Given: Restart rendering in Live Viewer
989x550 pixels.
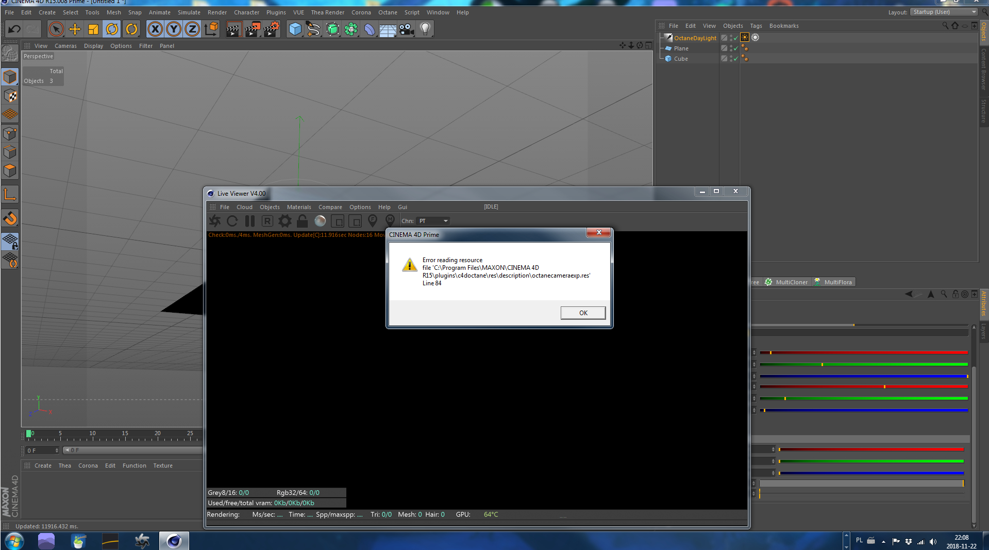Looking at the screenshot, I should point(232,221).
